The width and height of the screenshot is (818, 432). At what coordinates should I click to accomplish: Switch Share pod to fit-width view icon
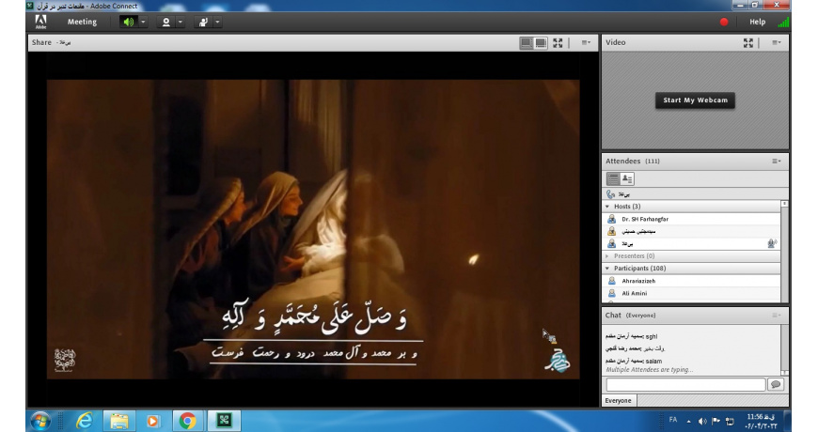pyautogui.click(x=526, y=43)
